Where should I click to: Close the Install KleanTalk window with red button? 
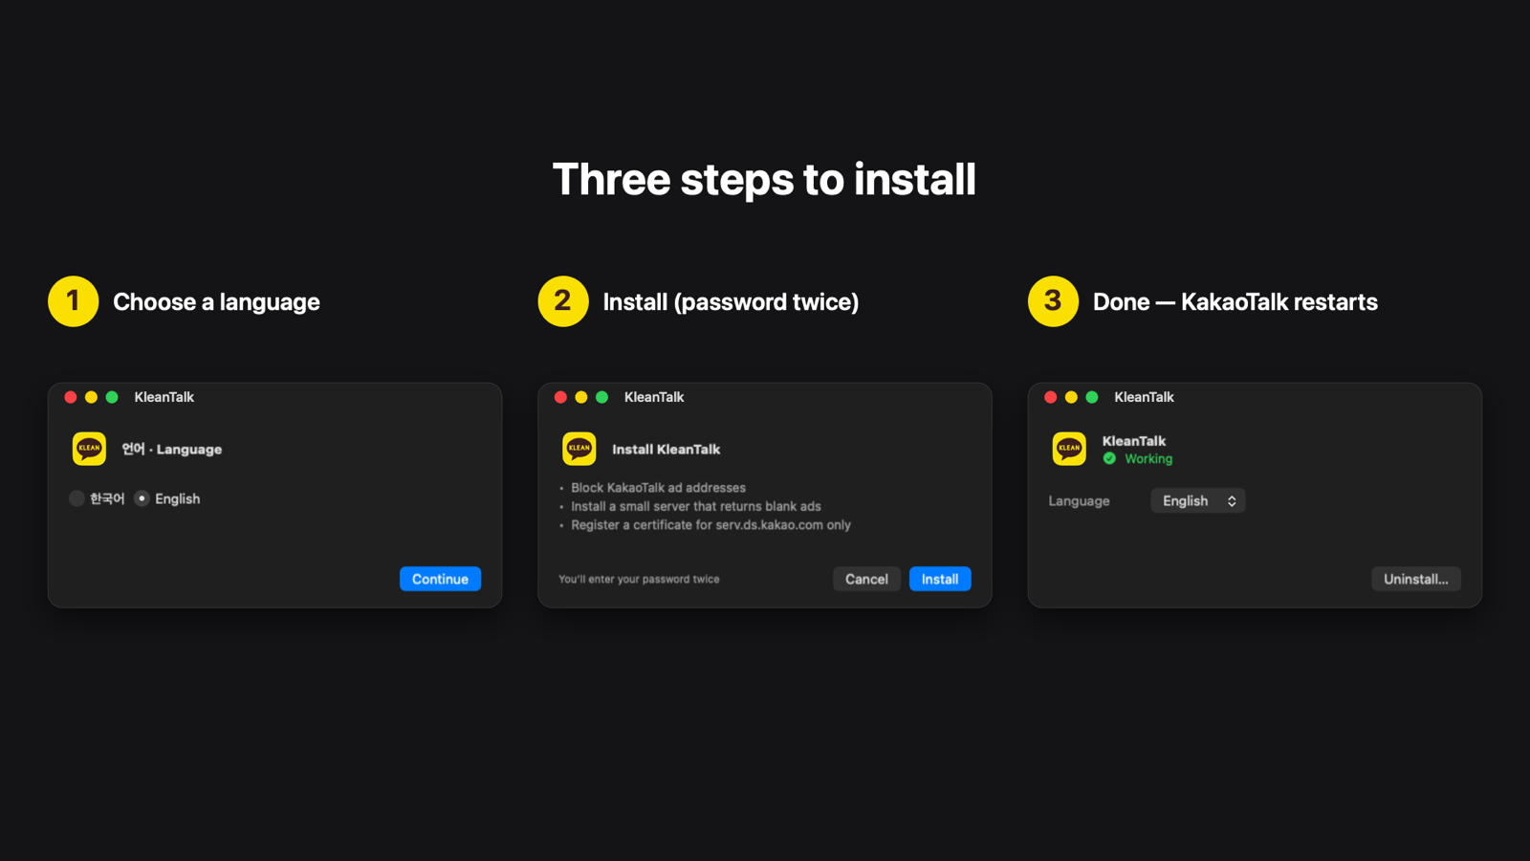[560, 397]
